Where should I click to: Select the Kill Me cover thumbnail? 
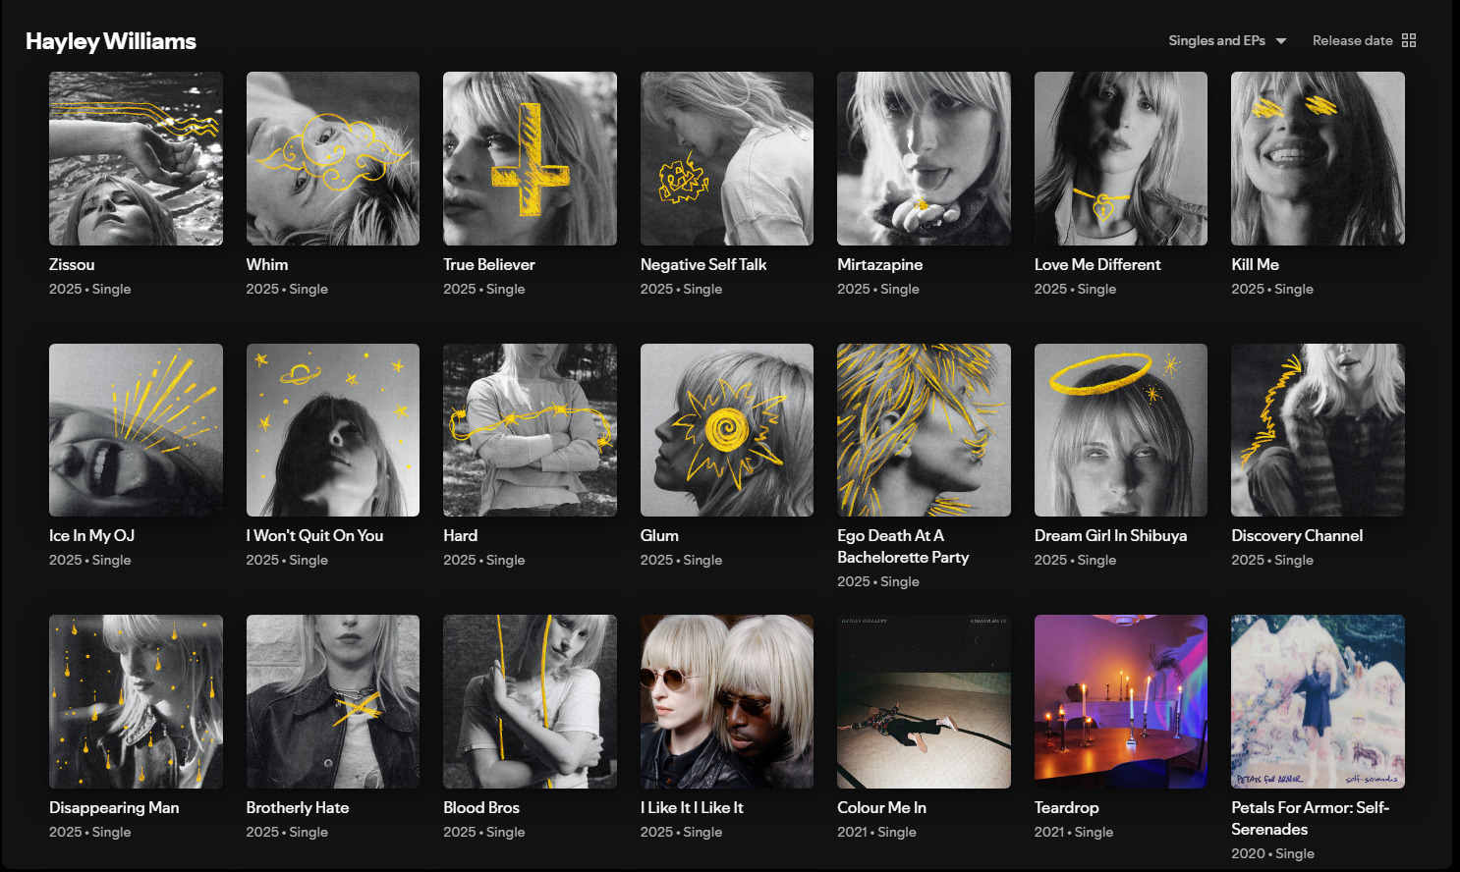click(x=1318, y=158)
